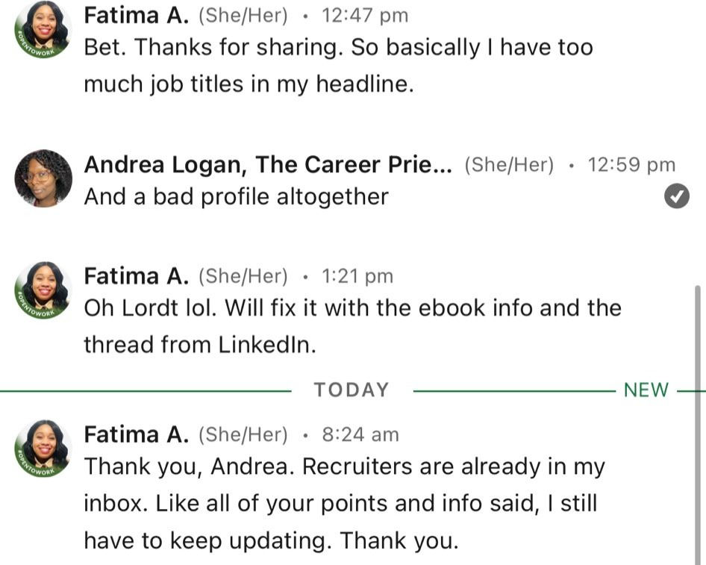Click the 1:21 pm timestamp

[x=357, y=276]
